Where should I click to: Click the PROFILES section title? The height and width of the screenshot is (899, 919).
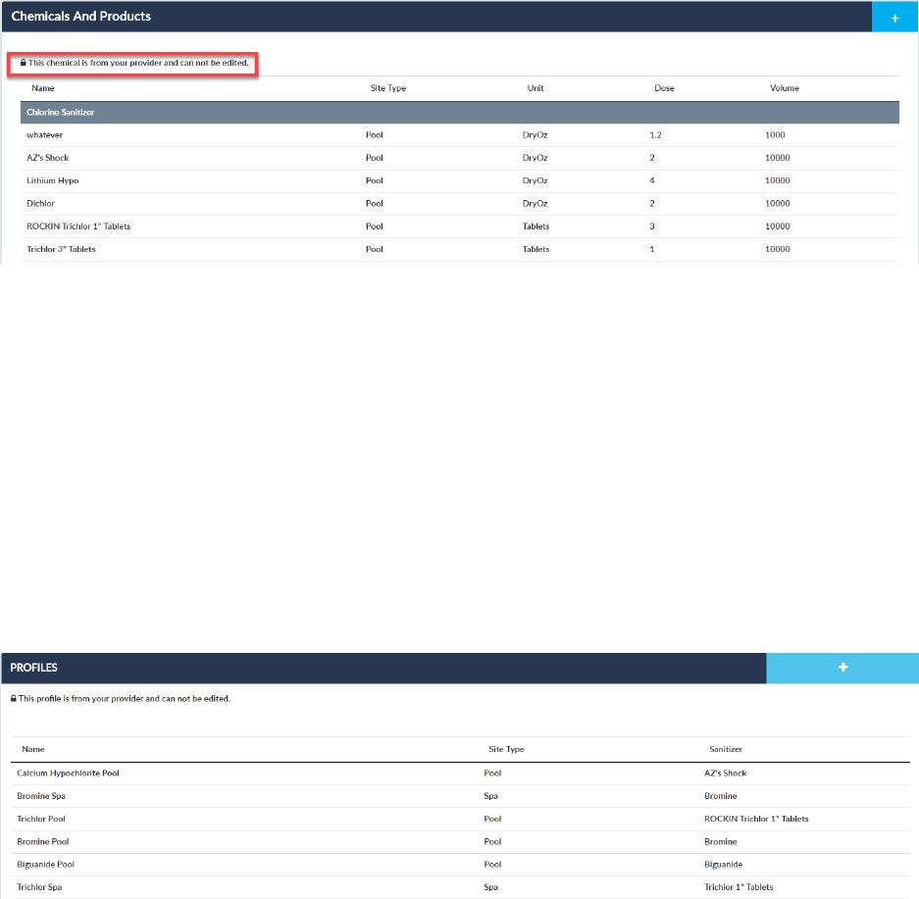pyautogui.click(x=33, y=668)
